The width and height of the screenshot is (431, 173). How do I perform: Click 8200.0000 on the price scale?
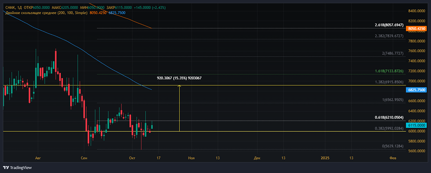point(417,21)
